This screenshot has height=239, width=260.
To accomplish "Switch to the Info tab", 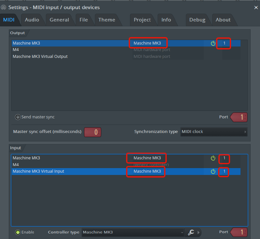I will click(166, 20).
